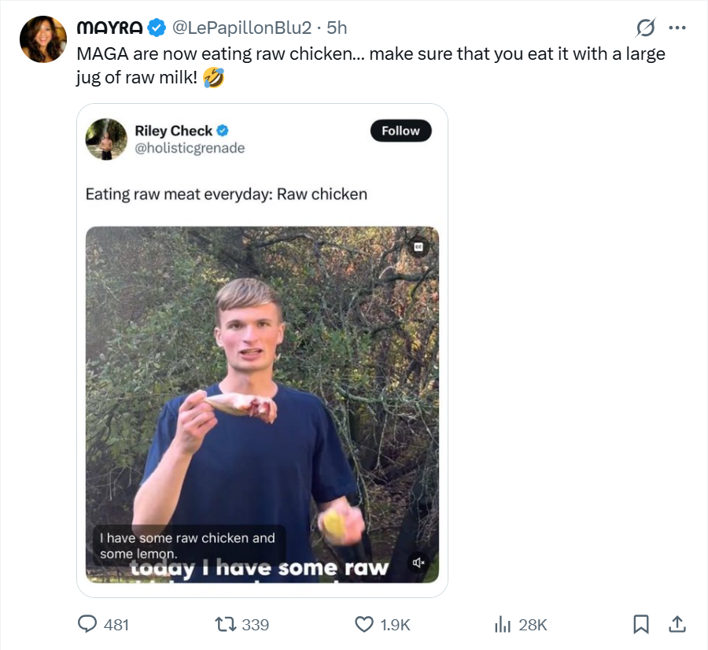Follow Riley Check
The image size is (708, 650).
pos(400,131)
